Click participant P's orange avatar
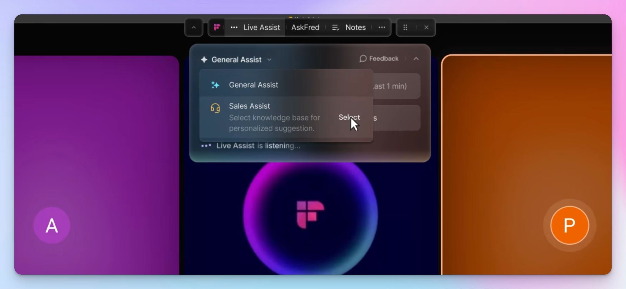The width and height of the screenshot is (626, 289). pyautogui.click(x=569, y=225)
